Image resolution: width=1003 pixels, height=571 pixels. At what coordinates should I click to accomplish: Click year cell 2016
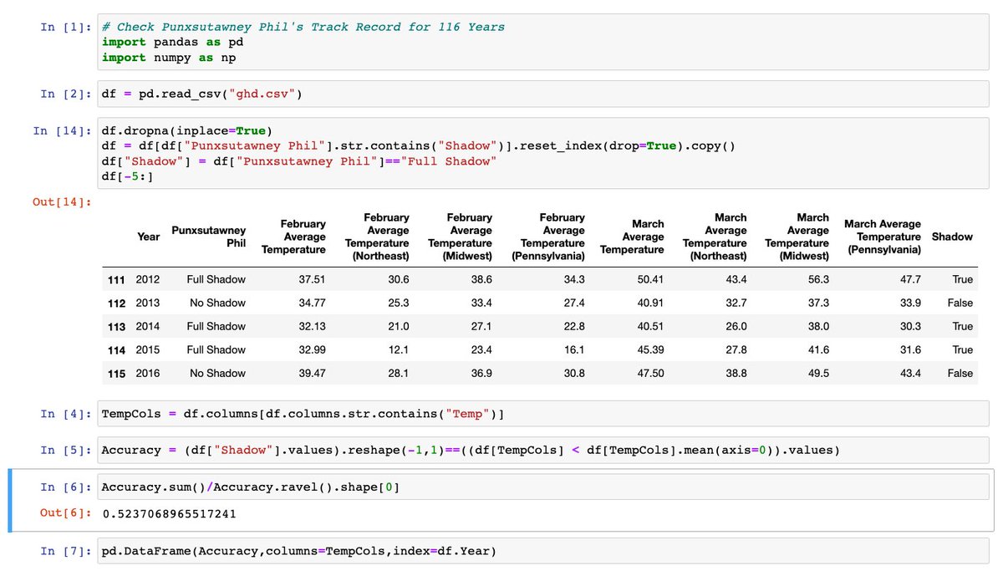click(148, 373)
